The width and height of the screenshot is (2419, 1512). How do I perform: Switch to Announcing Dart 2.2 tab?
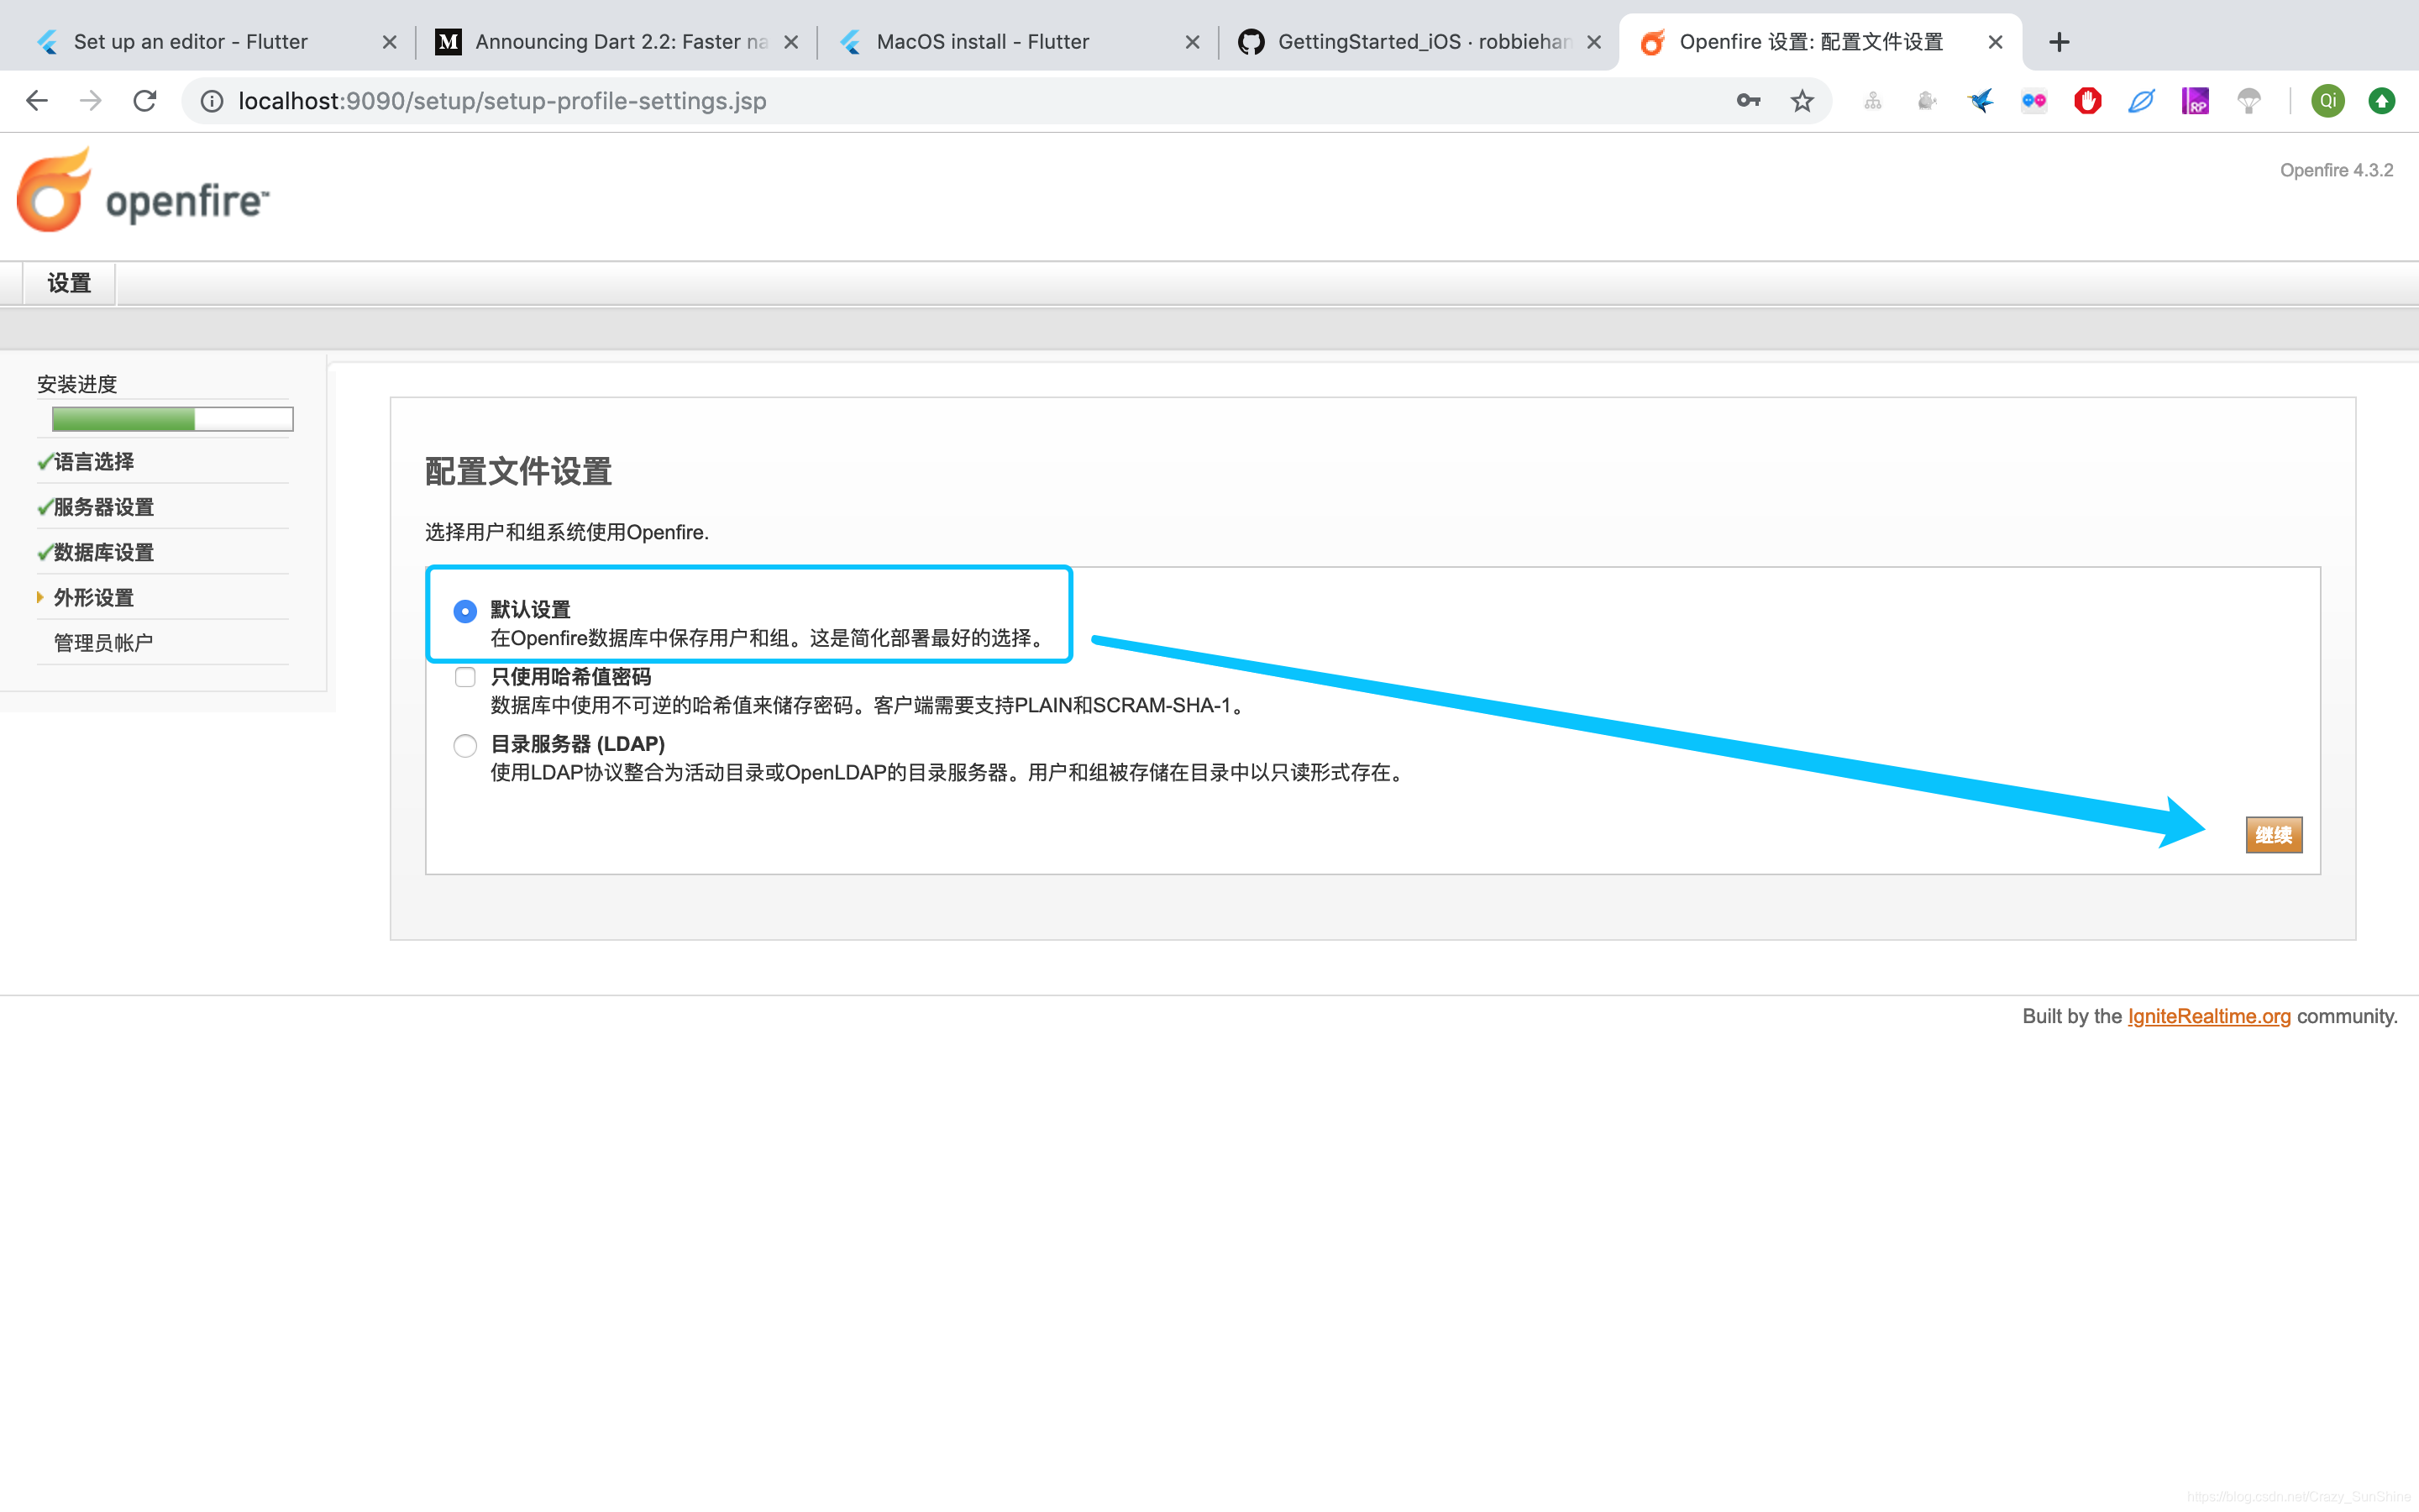[x=617, y=42]
